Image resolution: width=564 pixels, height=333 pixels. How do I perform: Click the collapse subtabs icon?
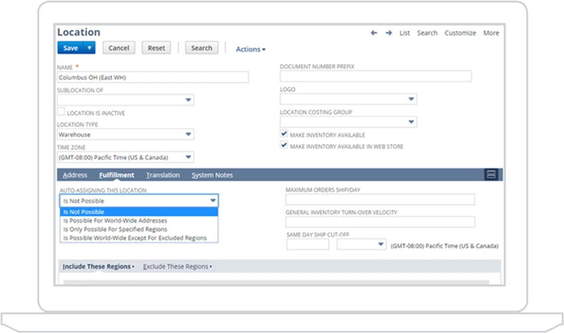click(492, 174)
